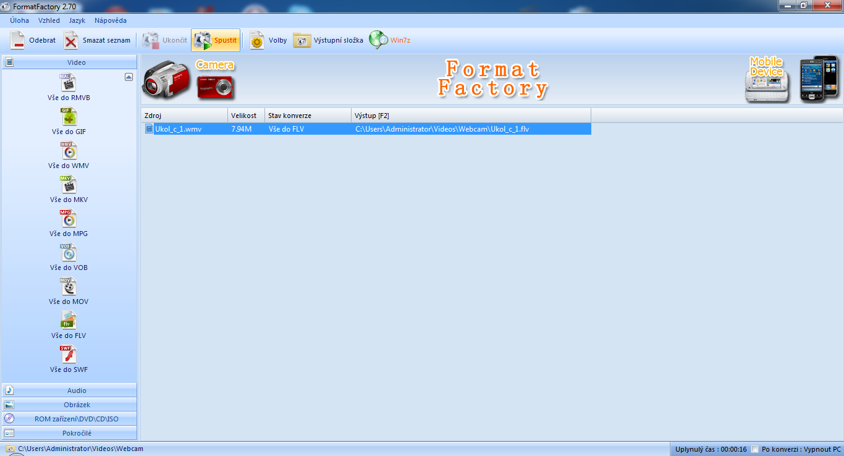Select Vše do VOB converter
This screenshot has width=844, height=456.
click(69, 257)
